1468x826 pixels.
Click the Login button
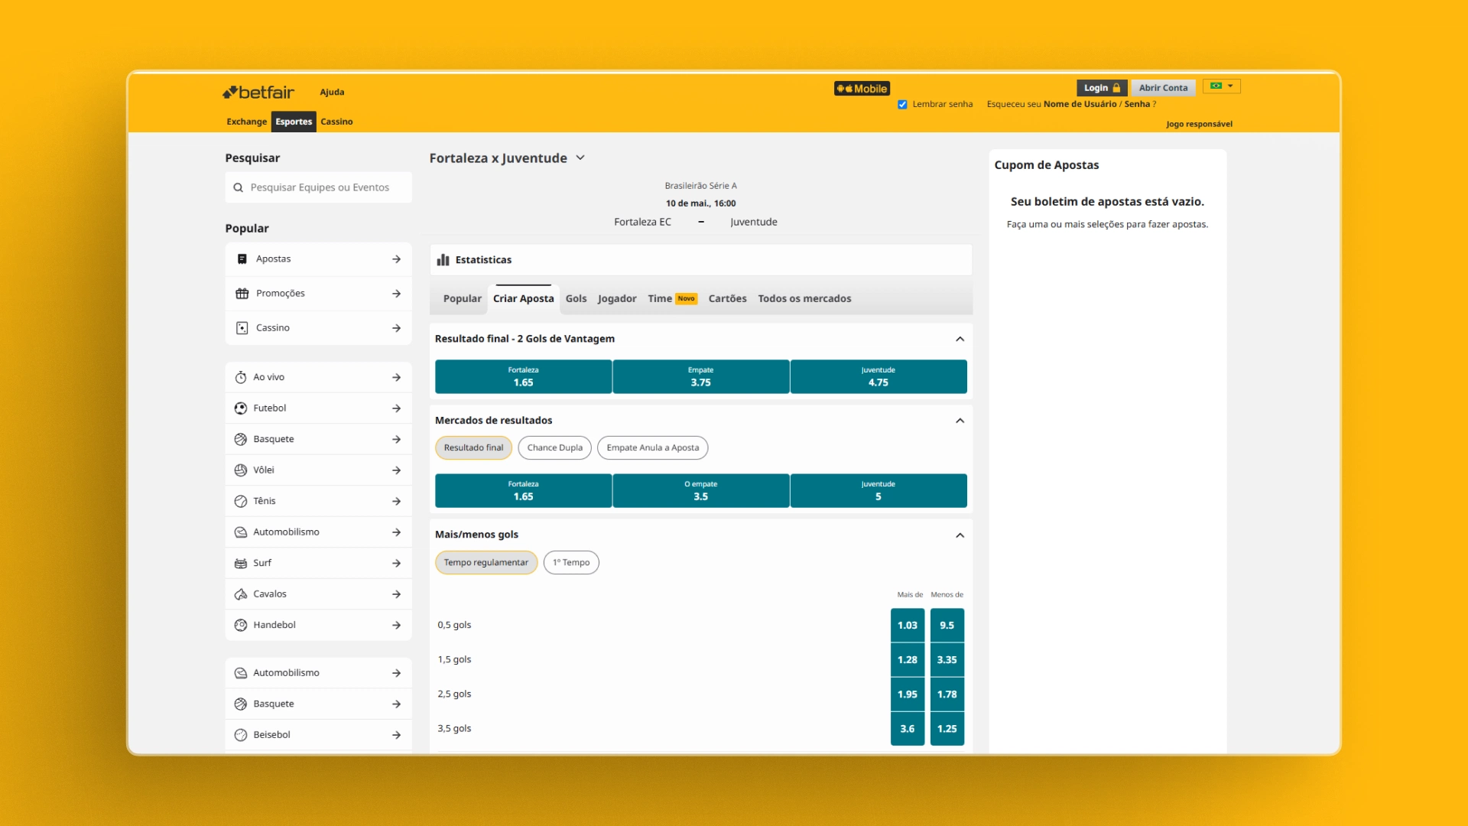1102,88
